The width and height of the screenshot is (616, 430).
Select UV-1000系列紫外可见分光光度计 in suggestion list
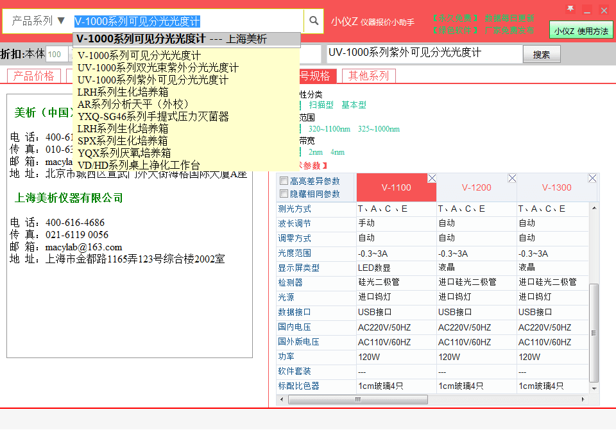tap(153, 80)
